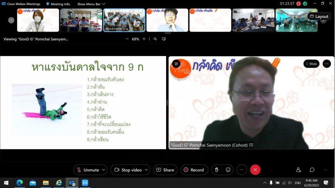Click the Share button
The width and height of the screenshot is (335, 188).
pyautogui.click(x=165, y=170)
